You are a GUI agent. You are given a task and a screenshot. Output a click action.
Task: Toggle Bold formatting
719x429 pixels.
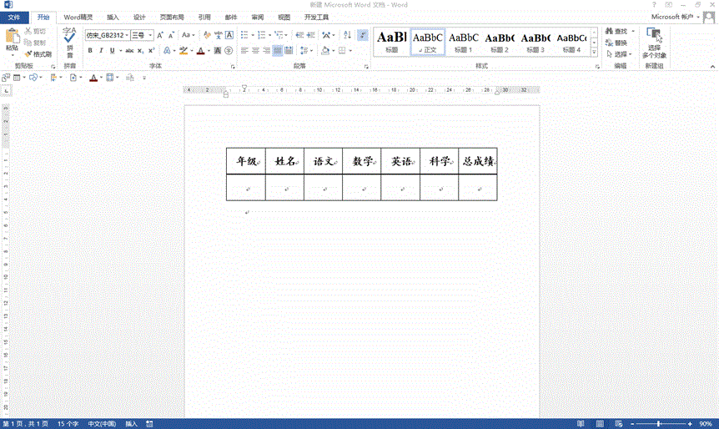tap(89, 51)
